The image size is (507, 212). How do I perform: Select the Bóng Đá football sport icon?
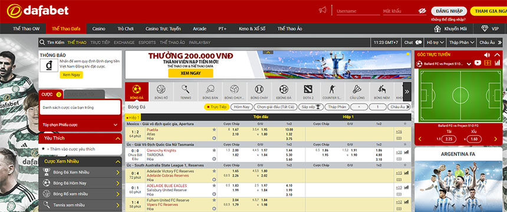[x=137, y=91]
